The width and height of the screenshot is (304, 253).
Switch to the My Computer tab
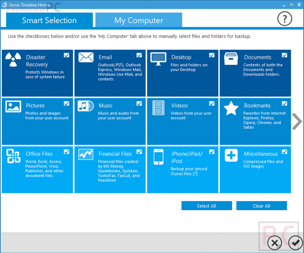coord(138,20)
